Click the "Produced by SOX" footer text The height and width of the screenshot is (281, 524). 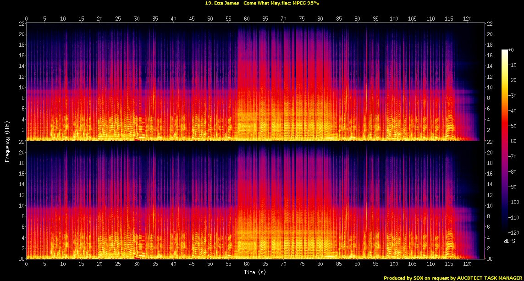click(x=404, y=278)
